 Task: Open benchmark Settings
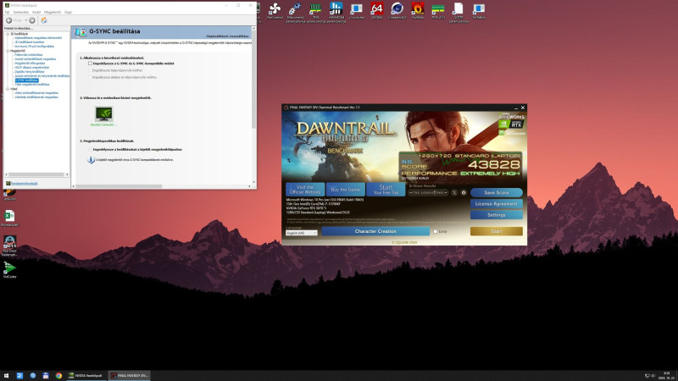[x=497, y=215]
